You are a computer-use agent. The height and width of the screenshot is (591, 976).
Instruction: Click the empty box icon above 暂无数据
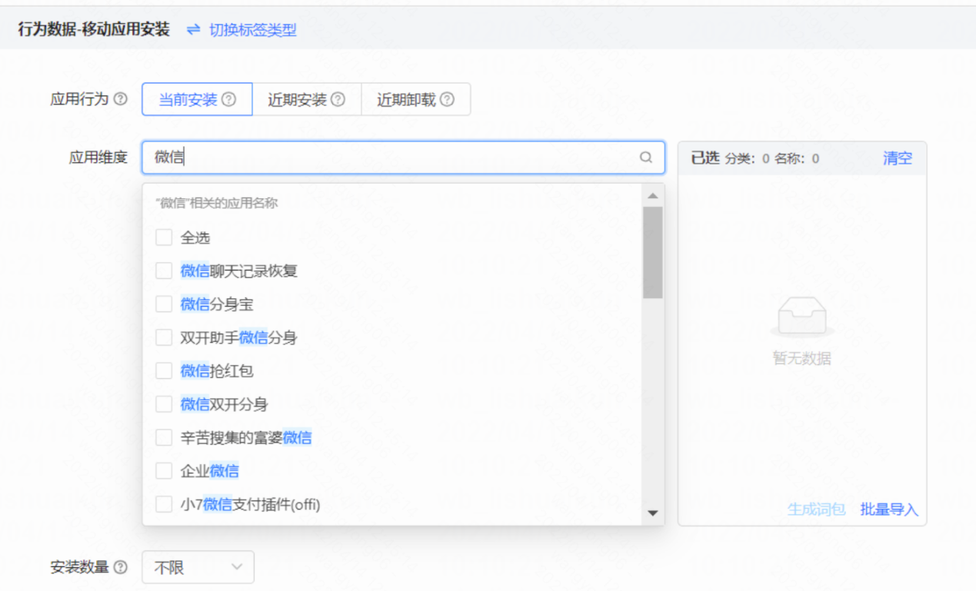[801, 315]
